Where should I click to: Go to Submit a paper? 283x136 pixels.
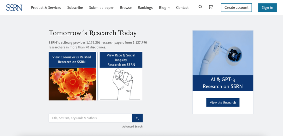[101, 8]
